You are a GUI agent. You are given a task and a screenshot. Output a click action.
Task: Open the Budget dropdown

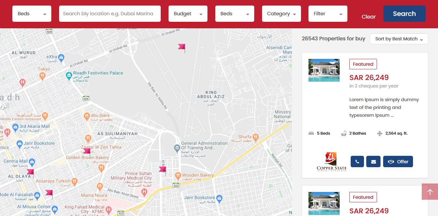pos(188,14)
